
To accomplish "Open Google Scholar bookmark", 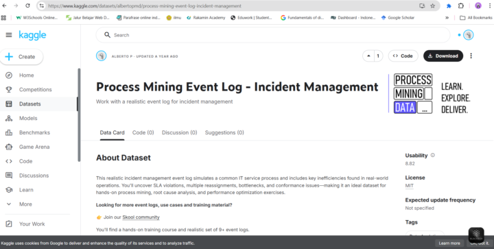I will coord(397,18).
